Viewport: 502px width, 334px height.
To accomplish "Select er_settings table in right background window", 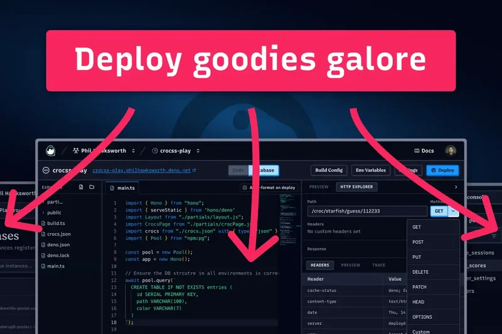I will [x=481, y=278].
